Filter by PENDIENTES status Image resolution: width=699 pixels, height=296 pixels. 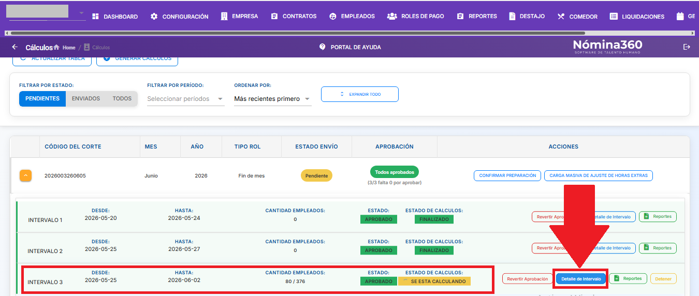click(42, 98)
